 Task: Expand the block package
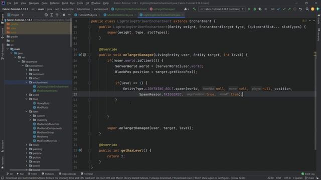27,70
